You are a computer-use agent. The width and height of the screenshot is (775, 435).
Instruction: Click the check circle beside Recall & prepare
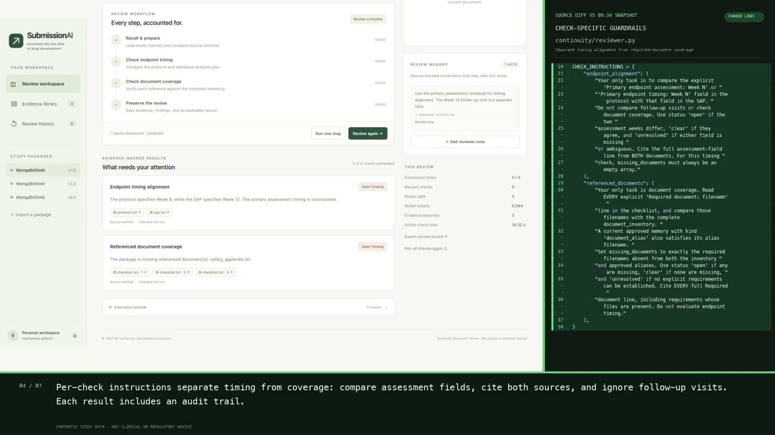pos(116,40)
